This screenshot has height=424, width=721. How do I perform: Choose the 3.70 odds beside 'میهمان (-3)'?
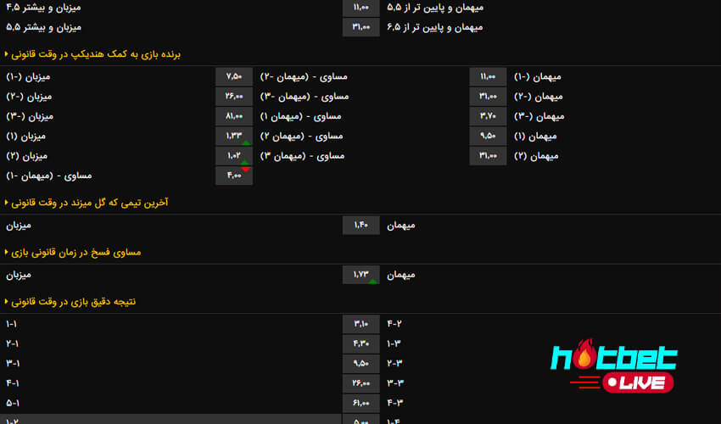tap(488, 116)
